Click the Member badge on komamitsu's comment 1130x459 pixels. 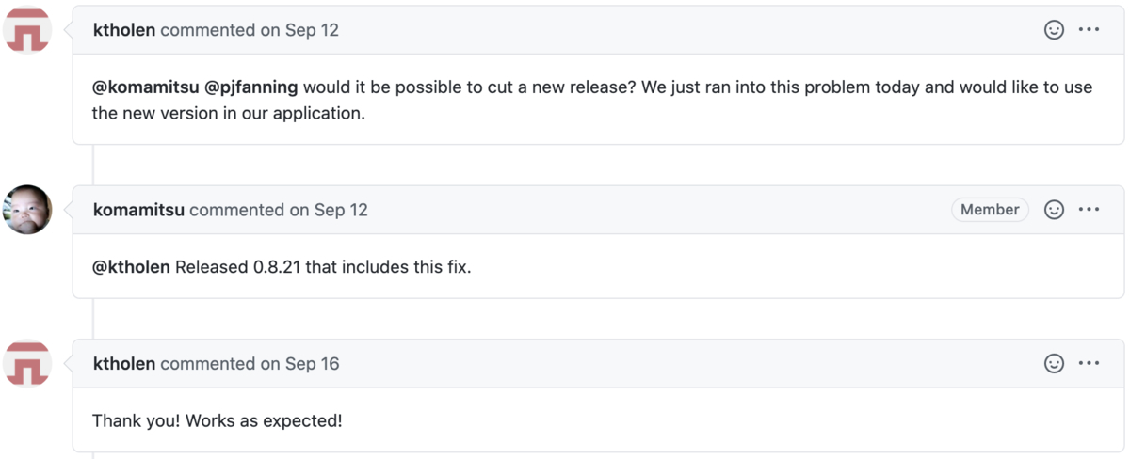click(x=990, y=210)
